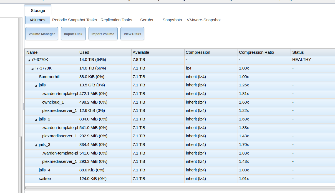Screen dimensions: 335x193
Task: Click the 1.81x compression ratio
Action: (x=244, y=94)
